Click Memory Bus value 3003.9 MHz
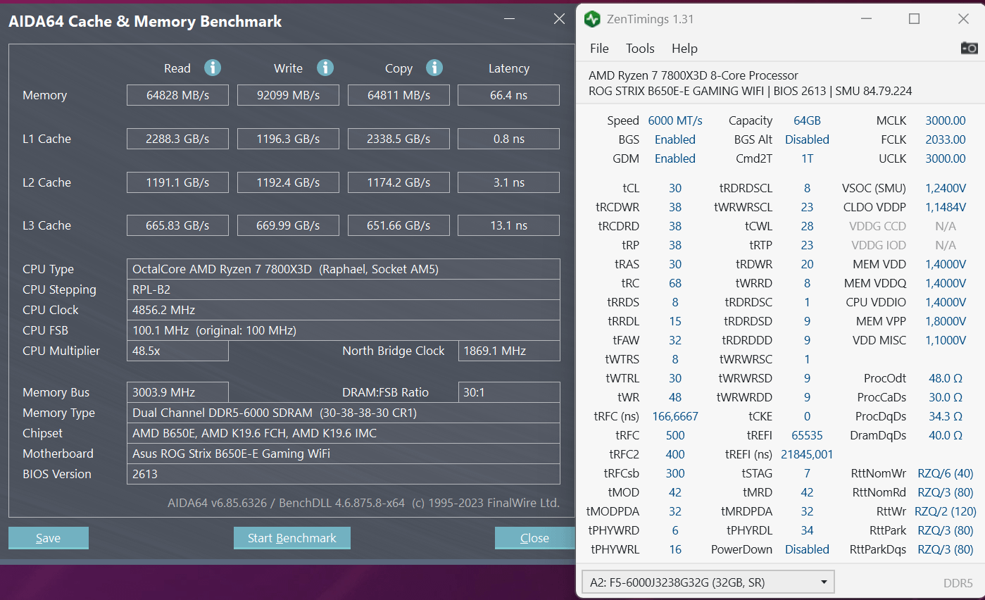 point(177,392)
